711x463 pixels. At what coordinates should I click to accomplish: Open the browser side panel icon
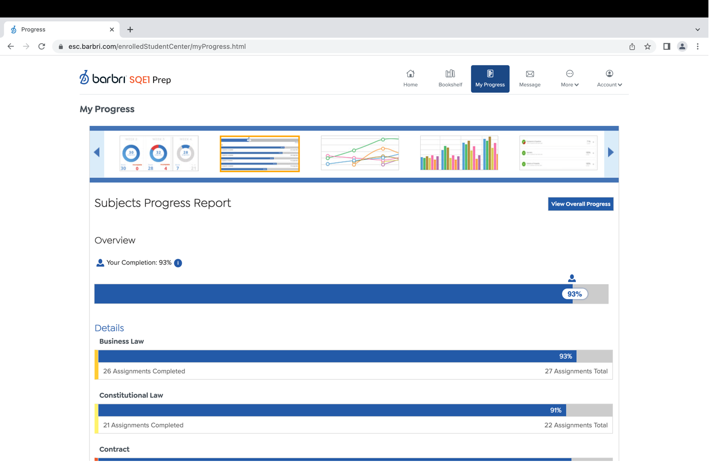(x=666, y=46)
